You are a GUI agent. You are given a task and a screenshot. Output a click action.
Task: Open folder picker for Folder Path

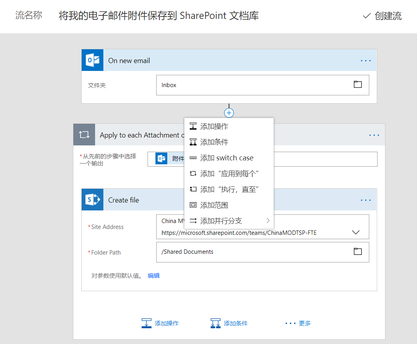point(357,251)
